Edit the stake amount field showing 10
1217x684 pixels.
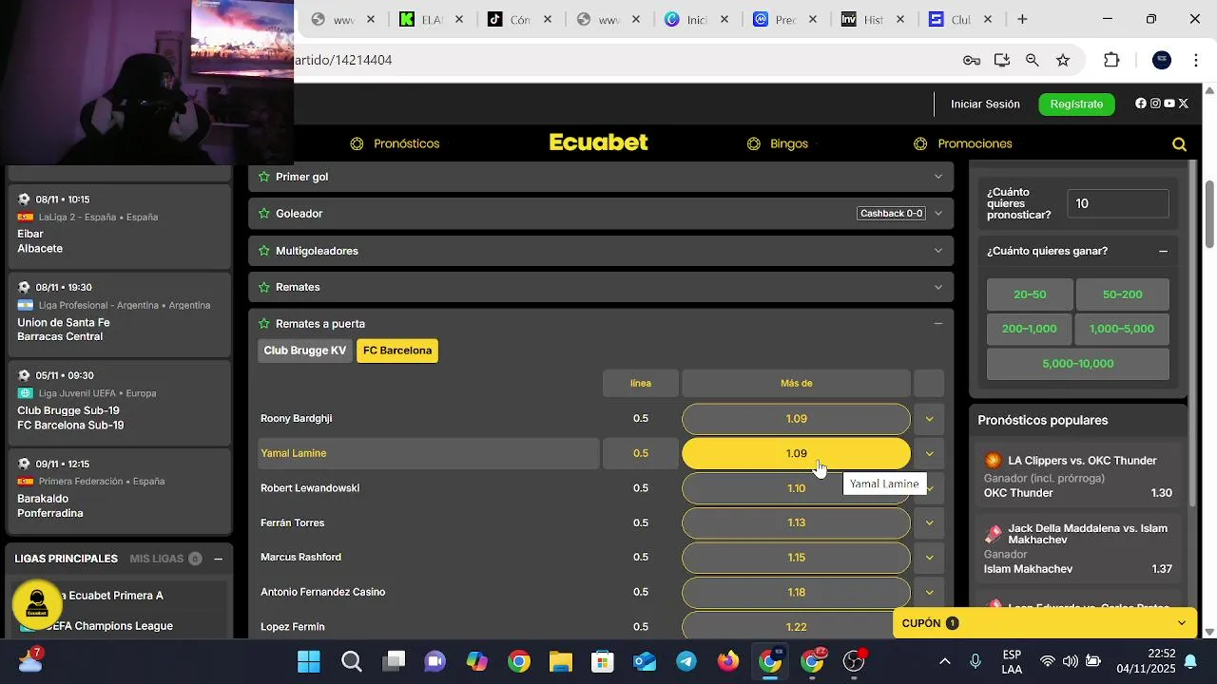coord(1118,203)
